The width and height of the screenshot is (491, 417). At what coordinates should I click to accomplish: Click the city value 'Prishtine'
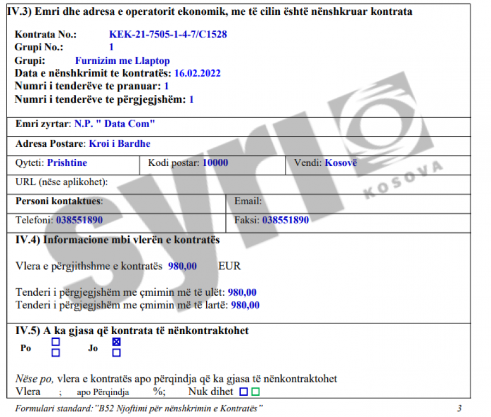pyautogui.click(x=67, y=163)
